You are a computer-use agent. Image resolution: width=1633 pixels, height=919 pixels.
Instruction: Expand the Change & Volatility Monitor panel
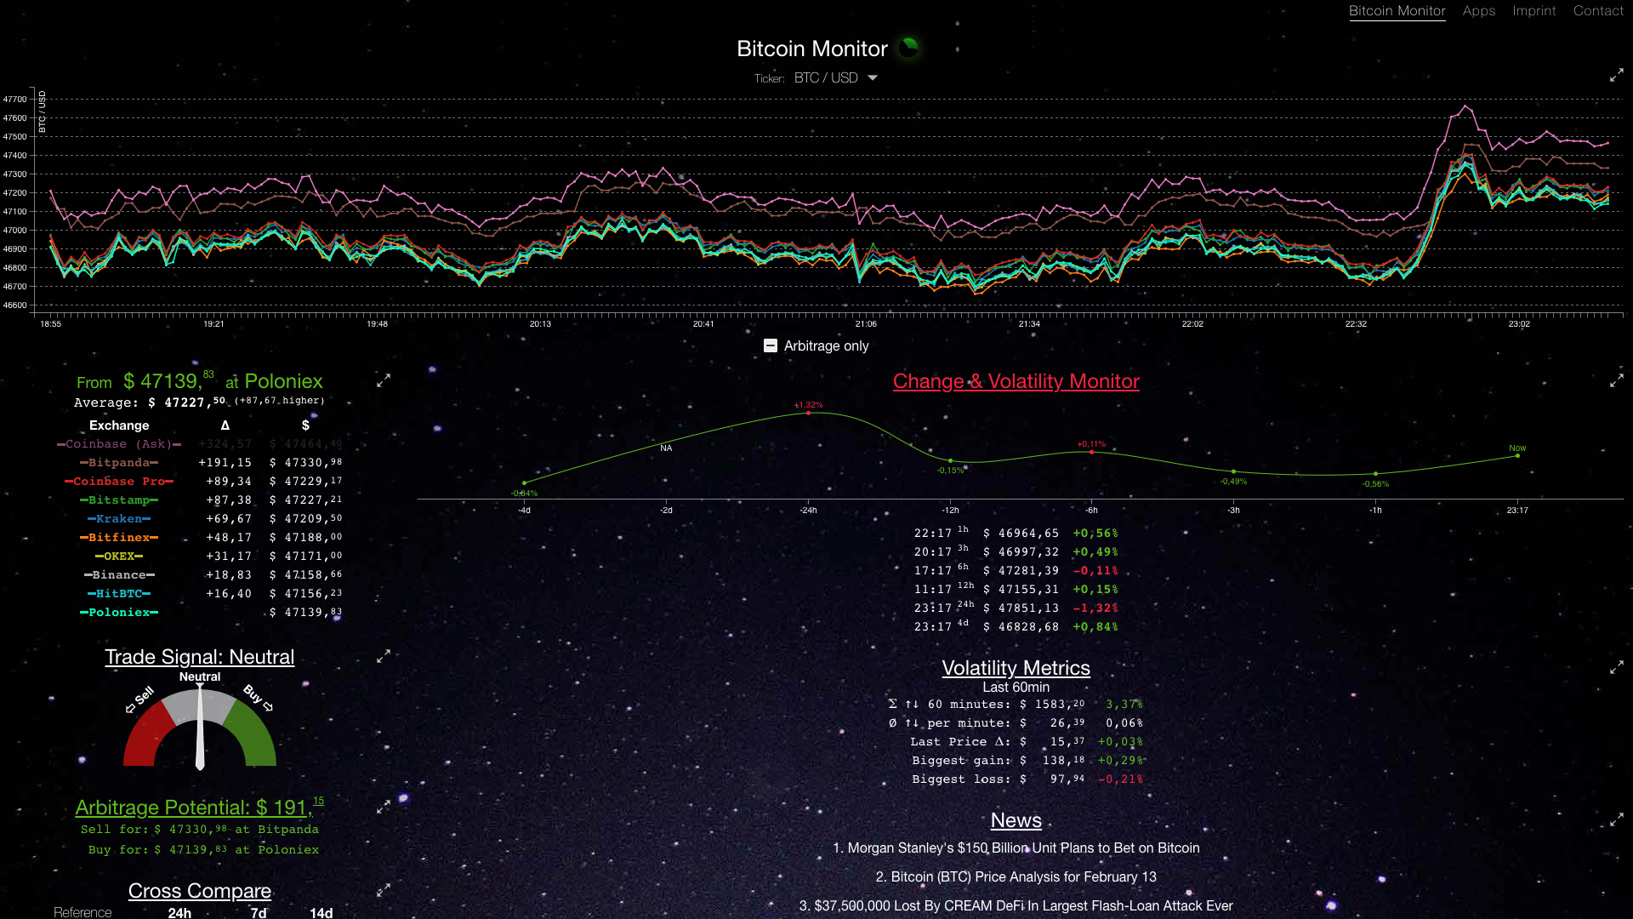(x=1617, y=380)
